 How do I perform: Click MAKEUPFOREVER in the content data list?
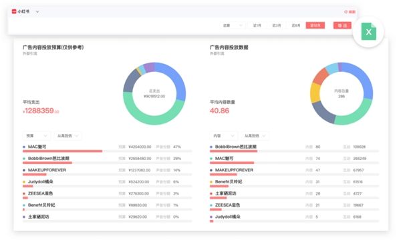coord(235,170)
